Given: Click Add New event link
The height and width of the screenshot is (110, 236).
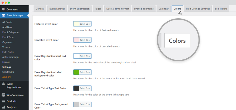Looking at the screenshot, I should tap(7, 27).
